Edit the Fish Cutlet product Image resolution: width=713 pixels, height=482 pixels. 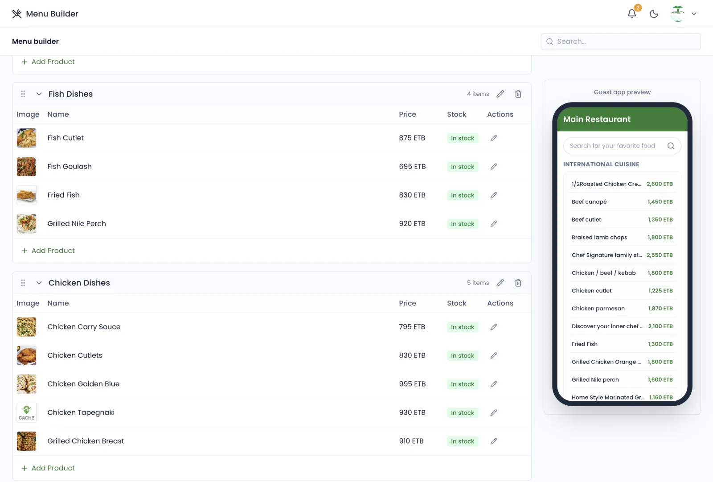(x=494, y=138)
